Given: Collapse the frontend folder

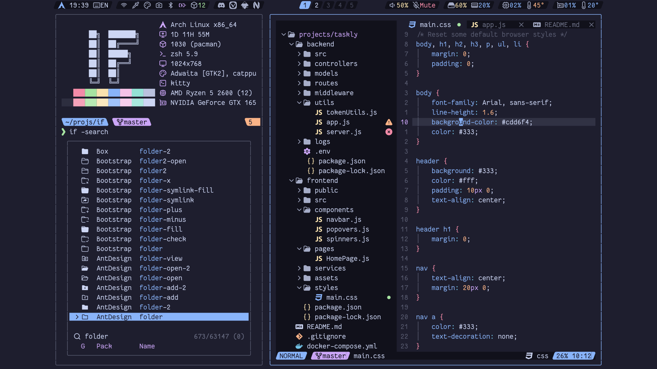Looking at the screenshot, I should [291, 180].
